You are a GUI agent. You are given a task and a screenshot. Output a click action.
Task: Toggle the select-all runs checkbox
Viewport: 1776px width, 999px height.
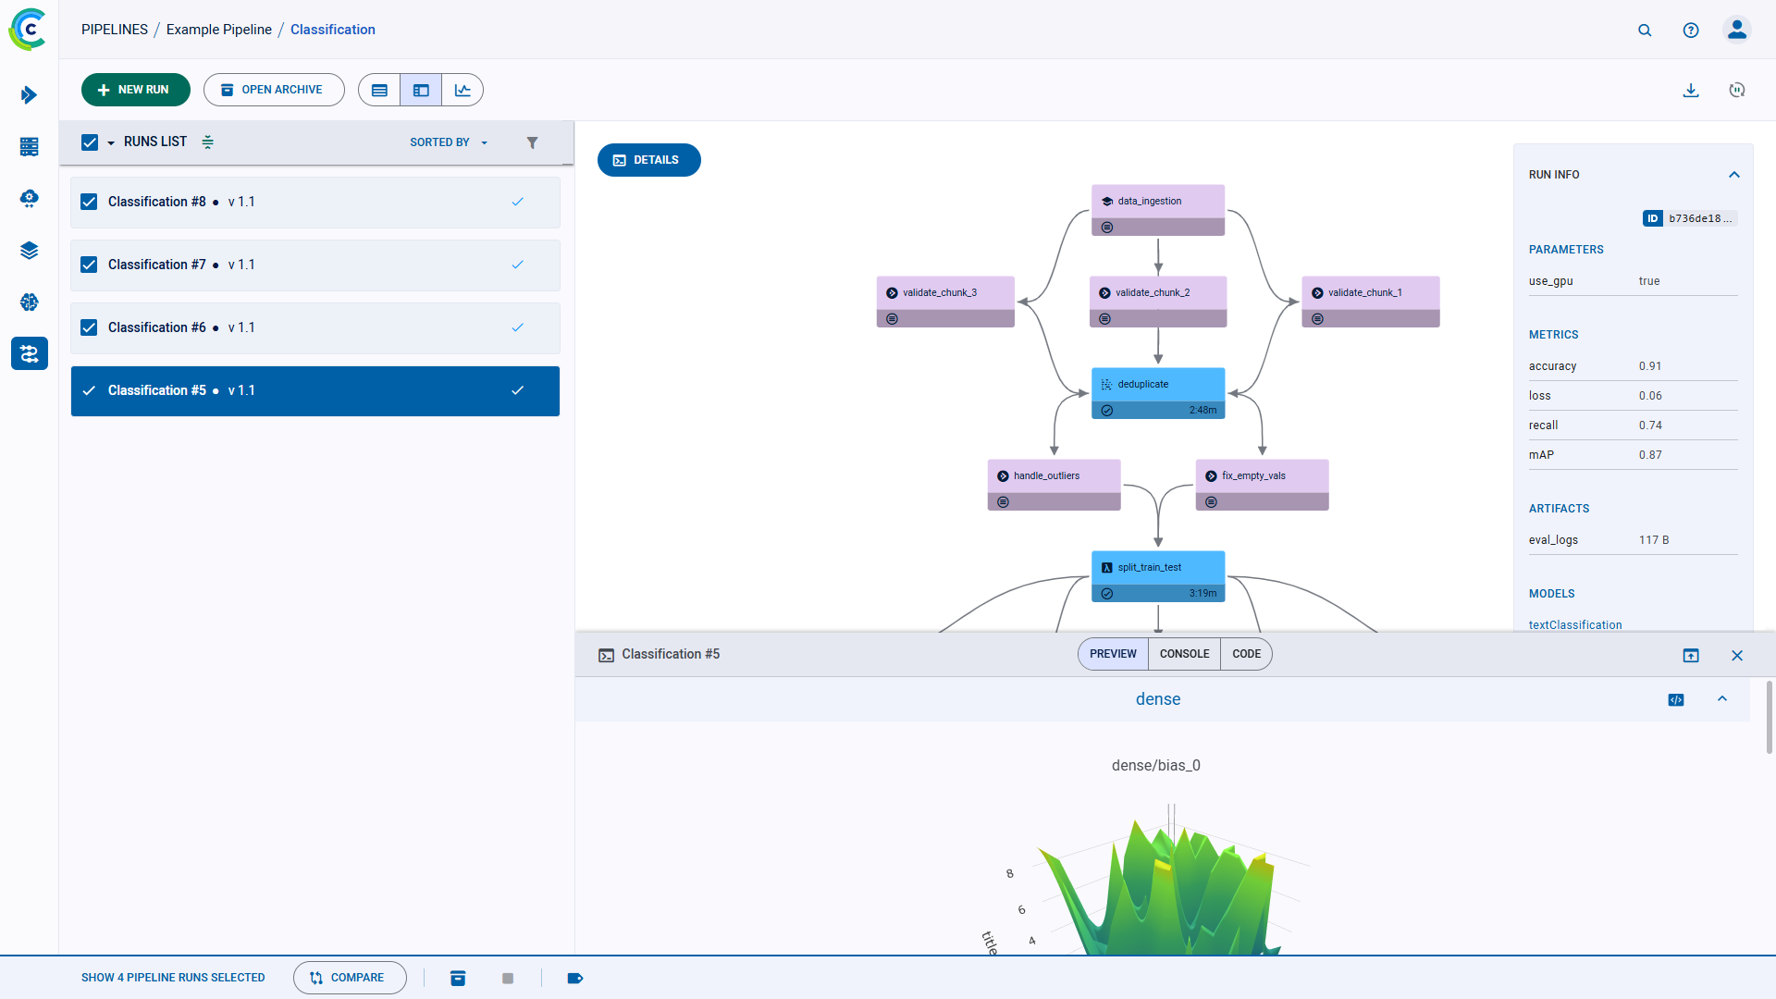tap(90, 142)
